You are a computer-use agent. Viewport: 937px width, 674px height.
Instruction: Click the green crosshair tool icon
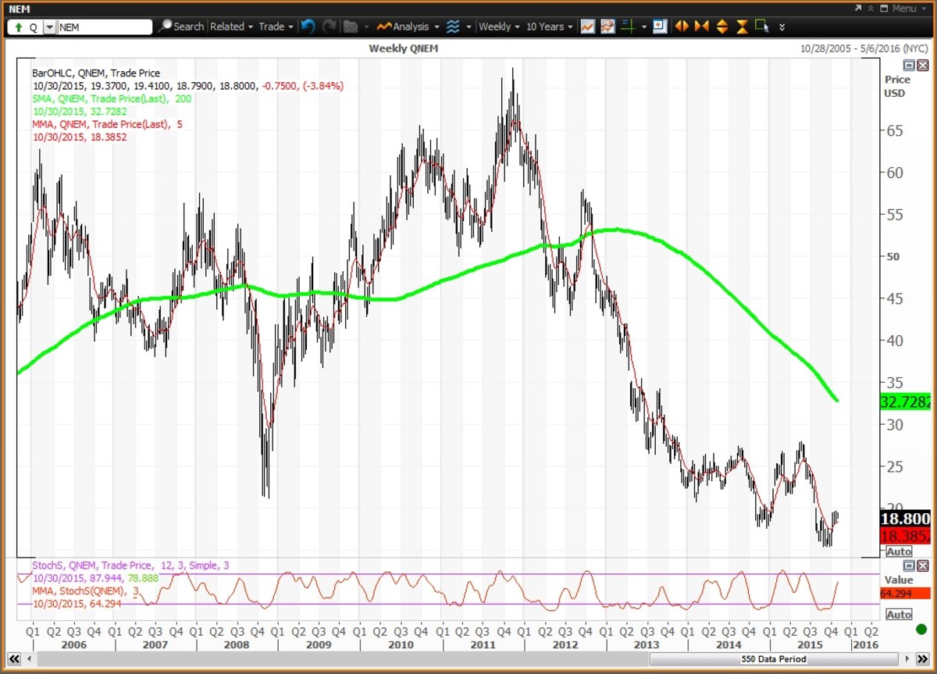(x=628, y=27)
